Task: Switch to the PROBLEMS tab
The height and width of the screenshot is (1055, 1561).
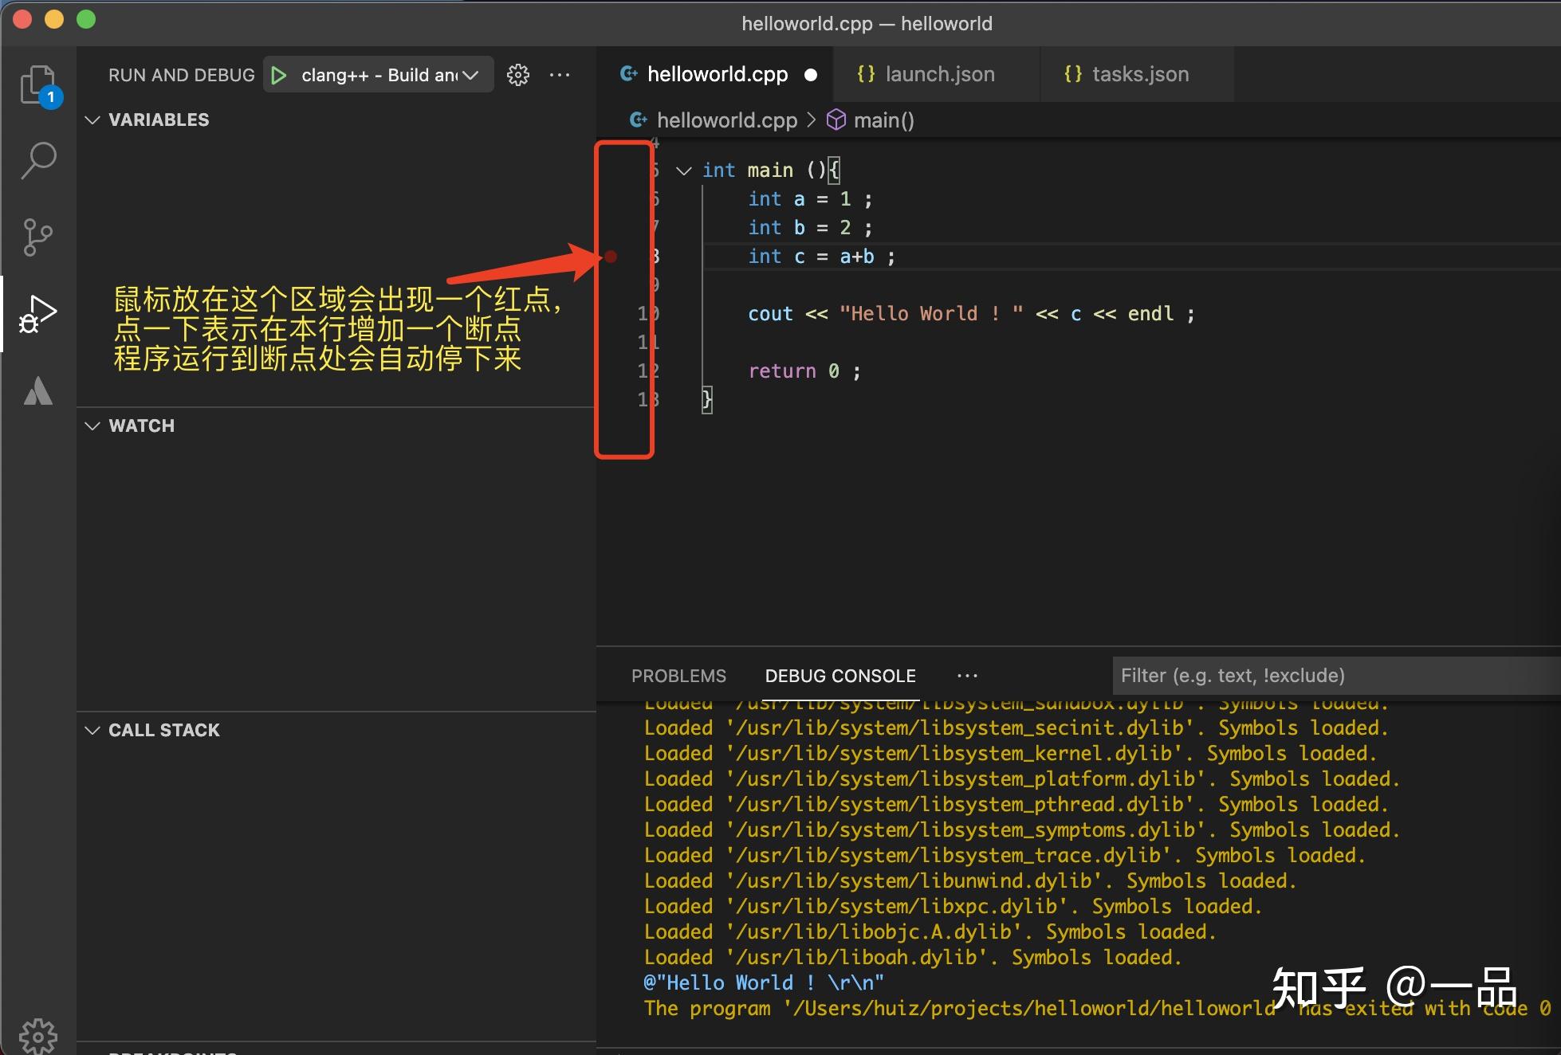Action: [x=678, y=675]
